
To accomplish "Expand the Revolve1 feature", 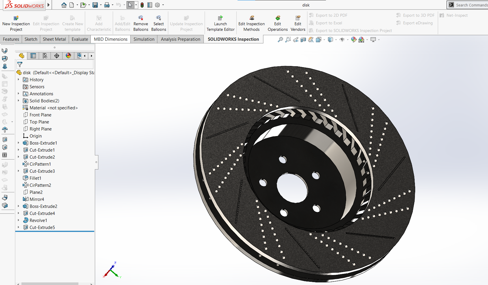I will point(18,220).
